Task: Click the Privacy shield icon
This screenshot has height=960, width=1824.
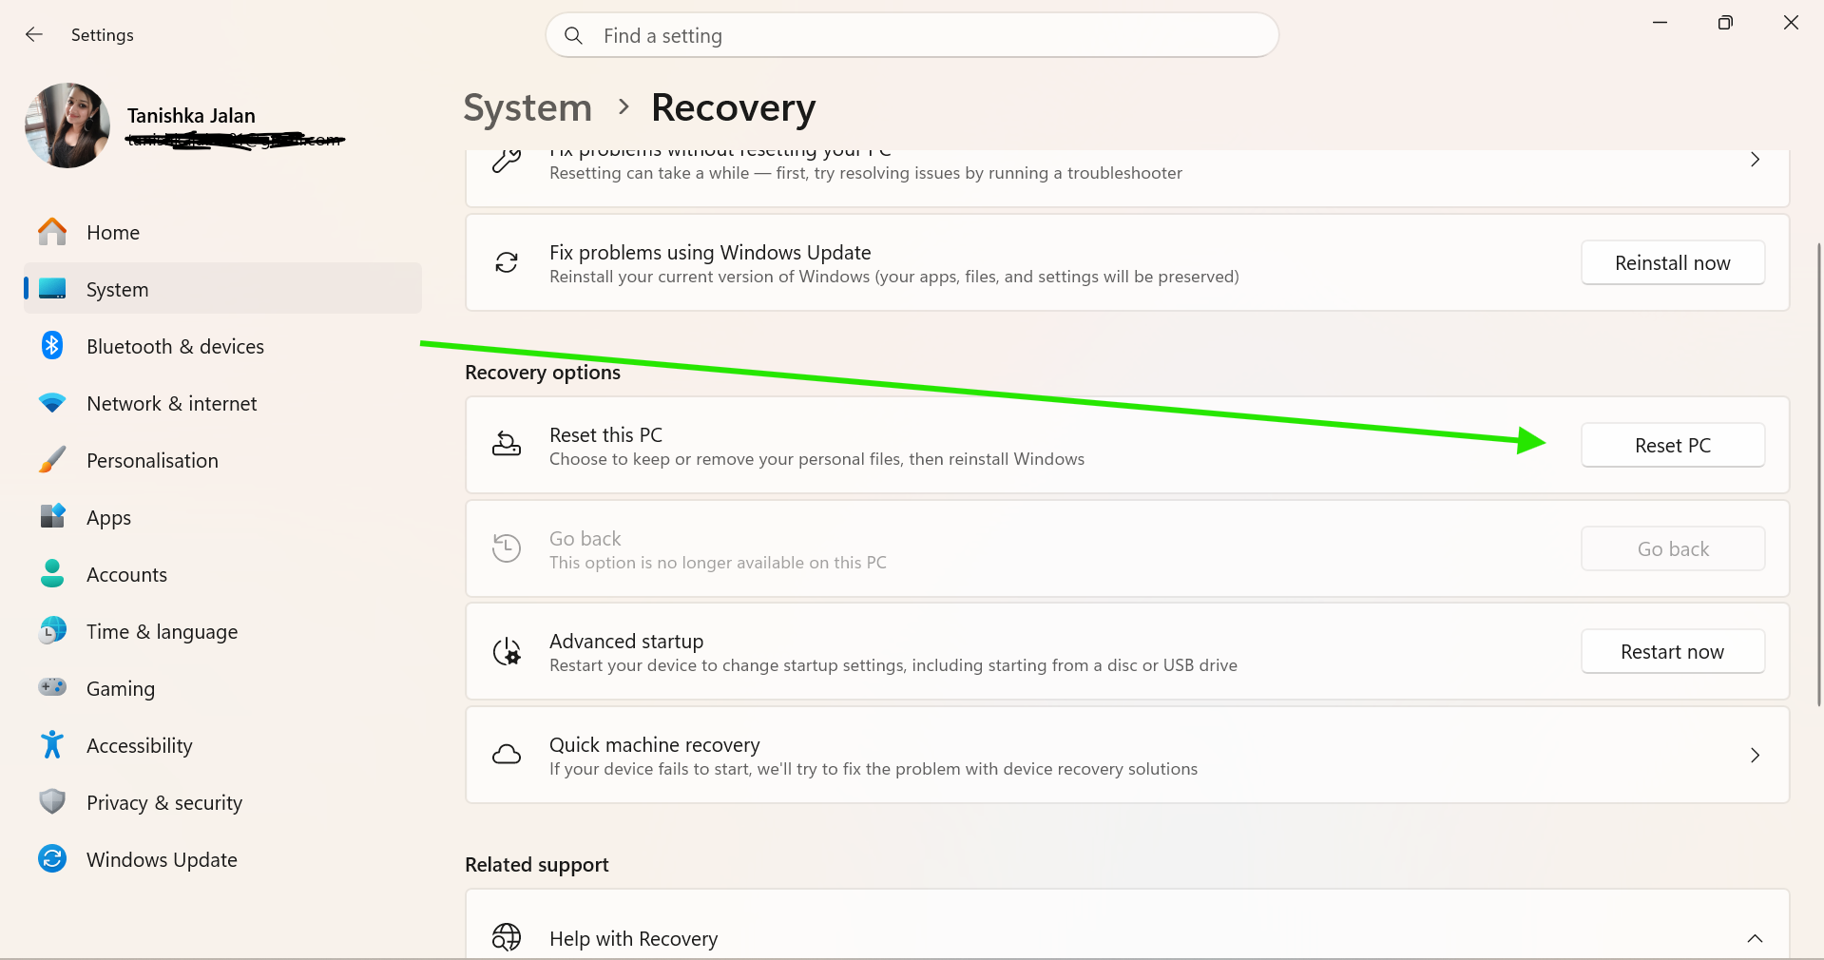Action: (x=52, y=801)
